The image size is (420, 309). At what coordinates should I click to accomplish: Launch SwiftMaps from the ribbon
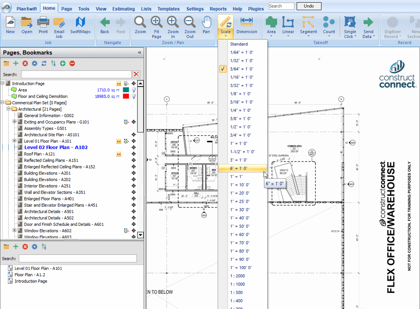(80, 22)
